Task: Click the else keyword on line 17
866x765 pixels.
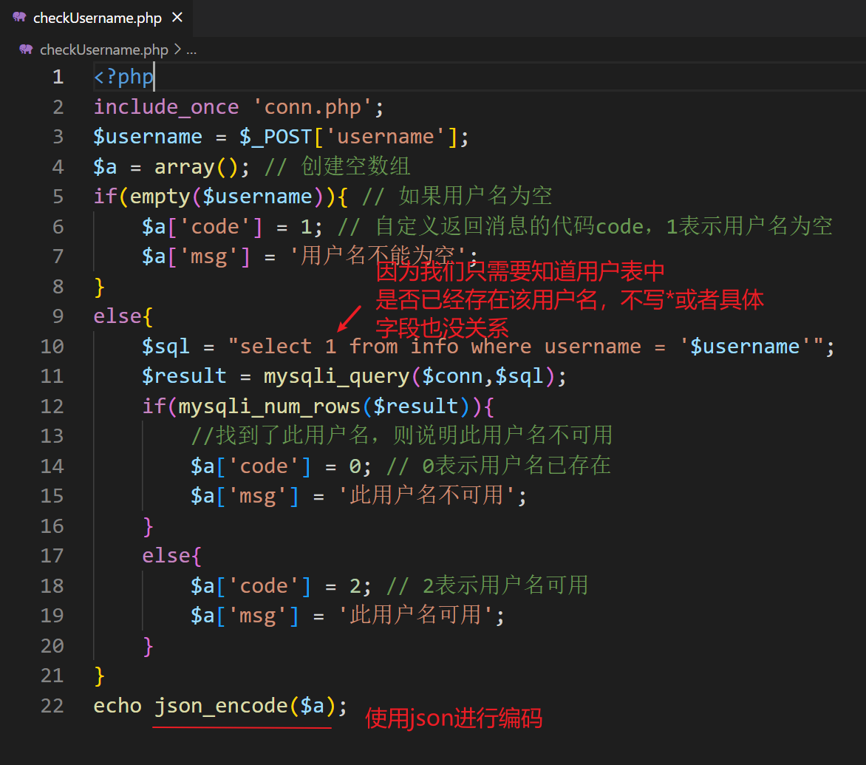Action: tap(166, 556)
